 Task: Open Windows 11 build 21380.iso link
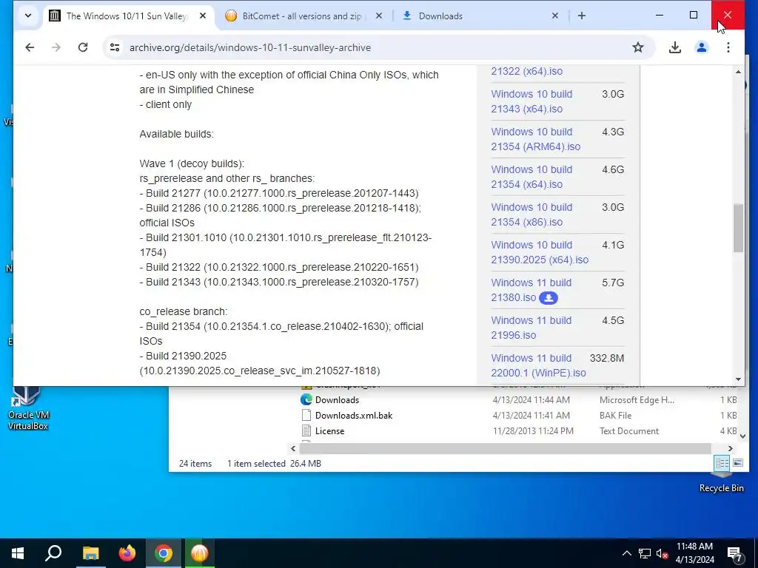point(531,290)
